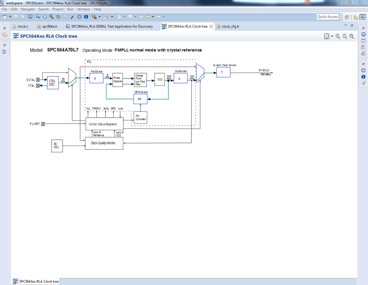The height and width of the screenshot is (285, 368).
Task: Open the Search menu
Action: tap(43, 9)
